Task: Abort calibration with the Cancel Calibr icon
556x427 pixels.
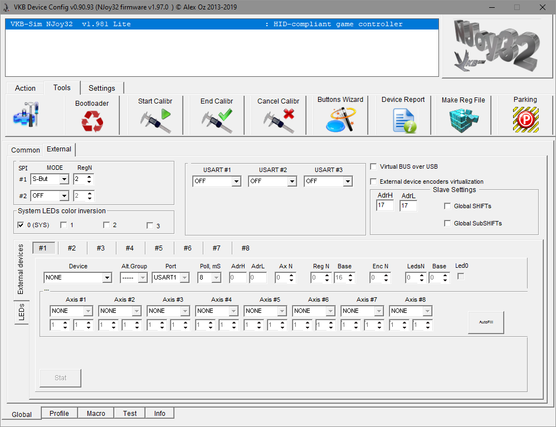Action: (x=279, y=120)
